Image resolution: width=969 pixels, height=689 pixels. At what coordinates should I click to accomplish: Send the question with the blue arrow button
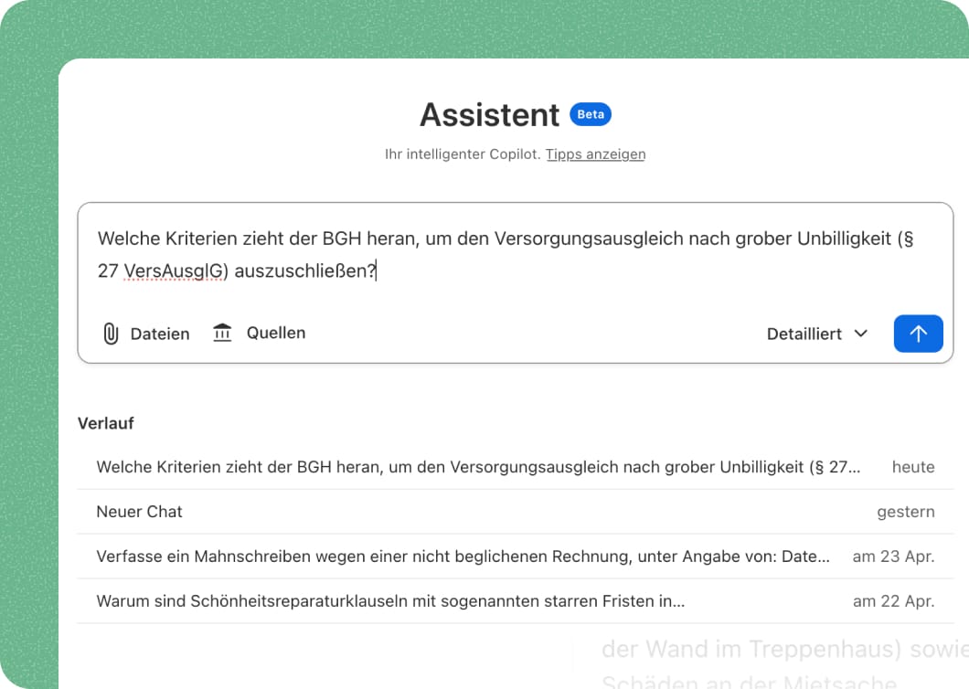919,334
